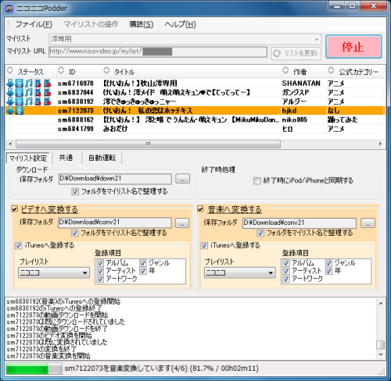Toggle ビデオへ変換する checkbox
Image resolution: width=391 pixels, height=381 pixels.
point(15,208)
